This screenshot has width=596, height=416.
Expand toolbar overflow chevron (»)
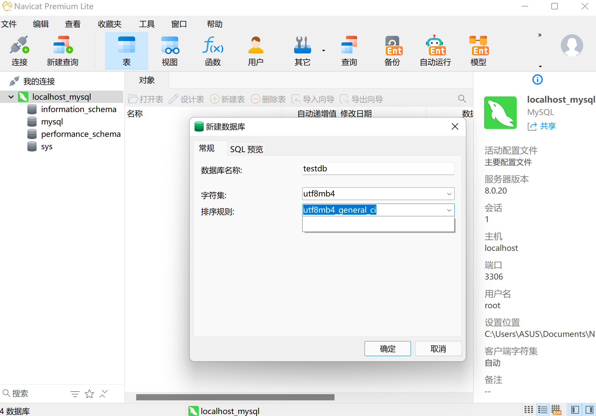tap(540, 35)
